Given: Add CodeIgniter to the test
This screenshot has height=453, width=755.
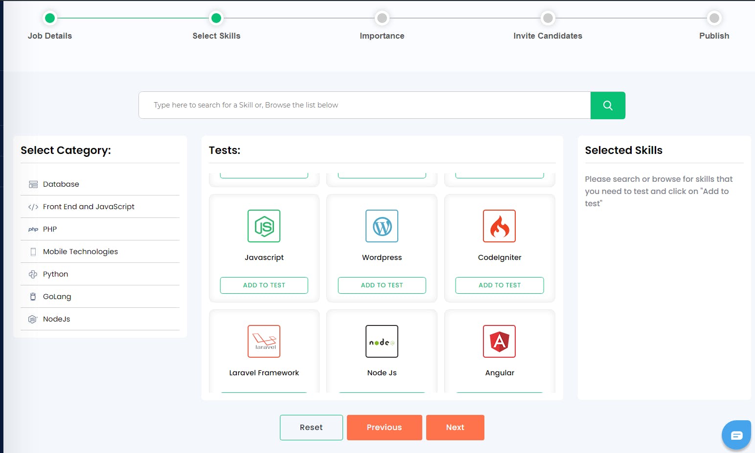Looking at the screenshot, I should 500,285.
